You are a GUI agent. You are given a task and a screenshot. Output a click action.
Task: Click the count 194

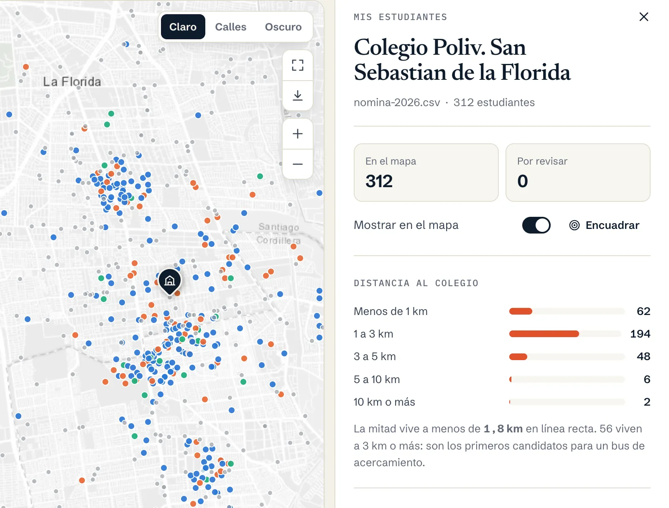pyautogui.click(x=640, y=334)
